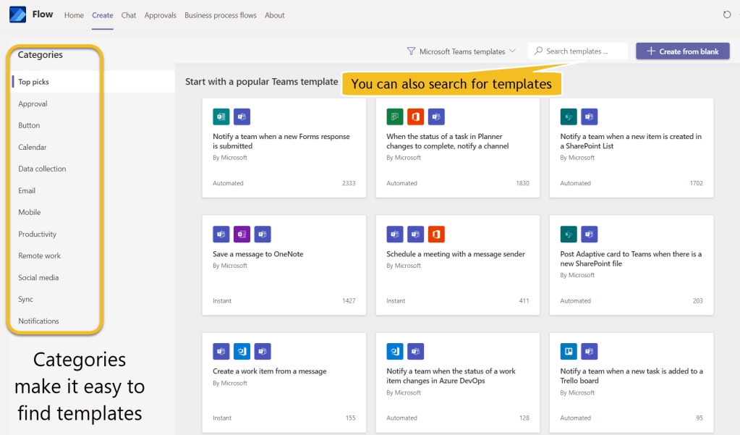Image resolution: width=740 pixels, height=435 pixels.
Task: Click the refresh icon at top right
Action: point(727,14)
